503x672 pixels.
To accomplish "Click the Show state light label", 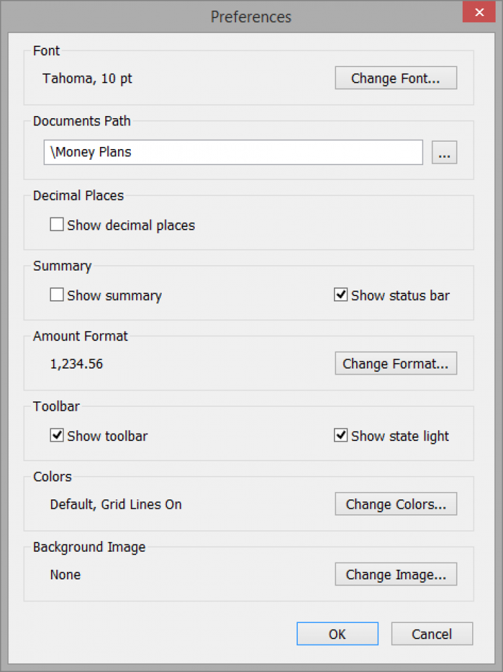I will pos(400,436).
